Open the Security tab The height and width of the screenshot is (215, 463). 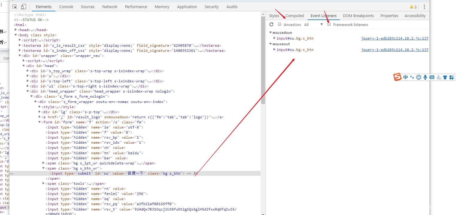pos(212,7)
